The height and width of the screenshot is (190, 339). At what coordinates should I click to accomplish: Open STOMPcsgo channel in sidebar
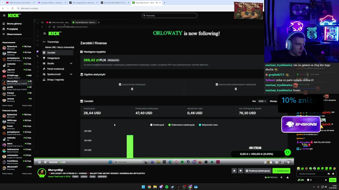[x=17, y=77]
